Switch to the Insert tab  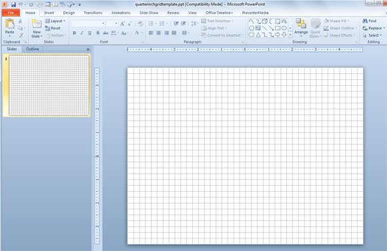tap(49, 13)
